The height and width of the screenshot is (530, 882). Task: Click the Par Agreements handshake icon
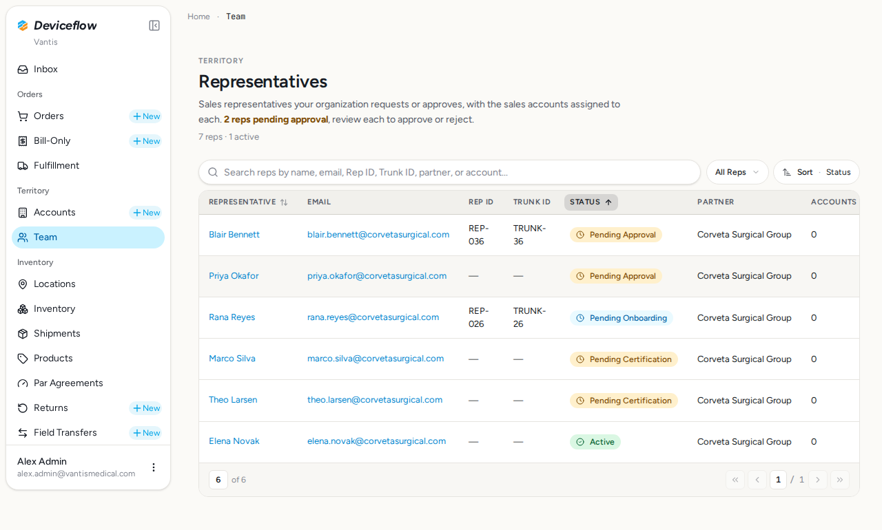[x=23, y=383]
